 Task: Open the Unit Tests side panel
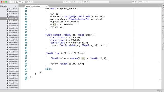pyautogui.click(x=163, y=46)
